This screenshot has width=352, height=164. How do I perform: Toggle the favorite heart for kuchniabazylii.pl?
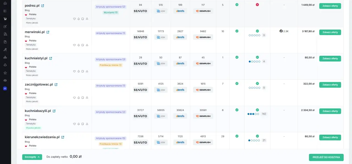tap(74, 124)
